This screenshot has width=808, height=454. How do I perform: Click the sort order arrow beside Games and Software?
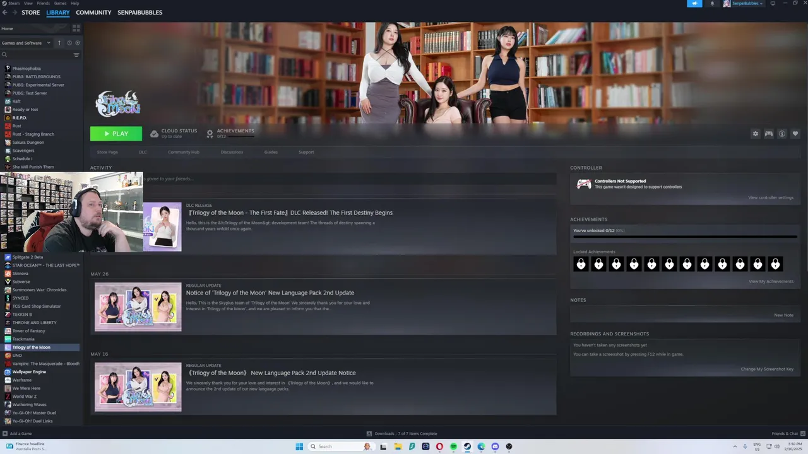click(x=59, y=43)
